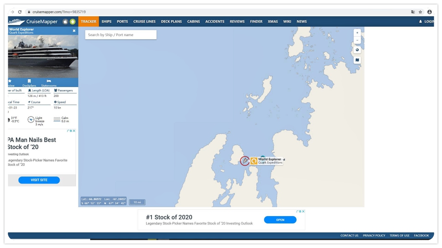
Task: Close the World Explorer info panel
Action: pyautogui.click(x=74, y=31)
